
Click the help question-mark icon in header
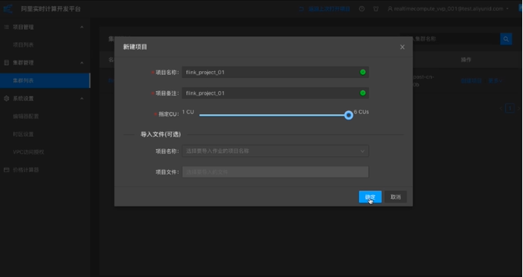(x=361, y=9)
